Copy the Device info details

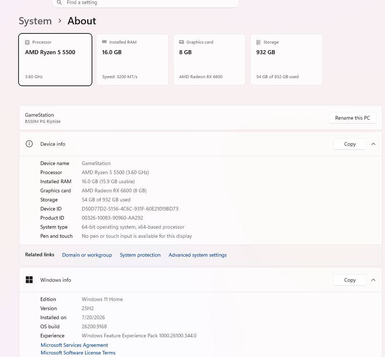point(350,144)
